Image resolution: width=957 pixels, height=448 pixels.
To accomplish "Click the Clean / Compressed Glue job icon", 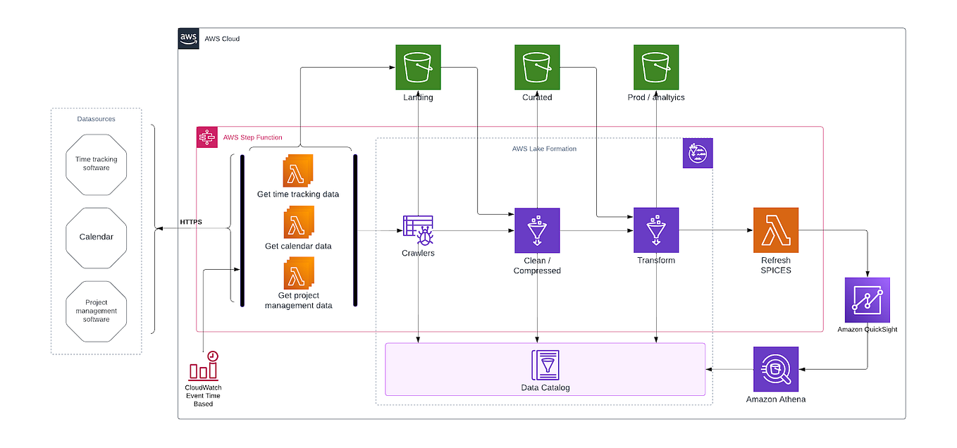I will (x=536, y=230).
